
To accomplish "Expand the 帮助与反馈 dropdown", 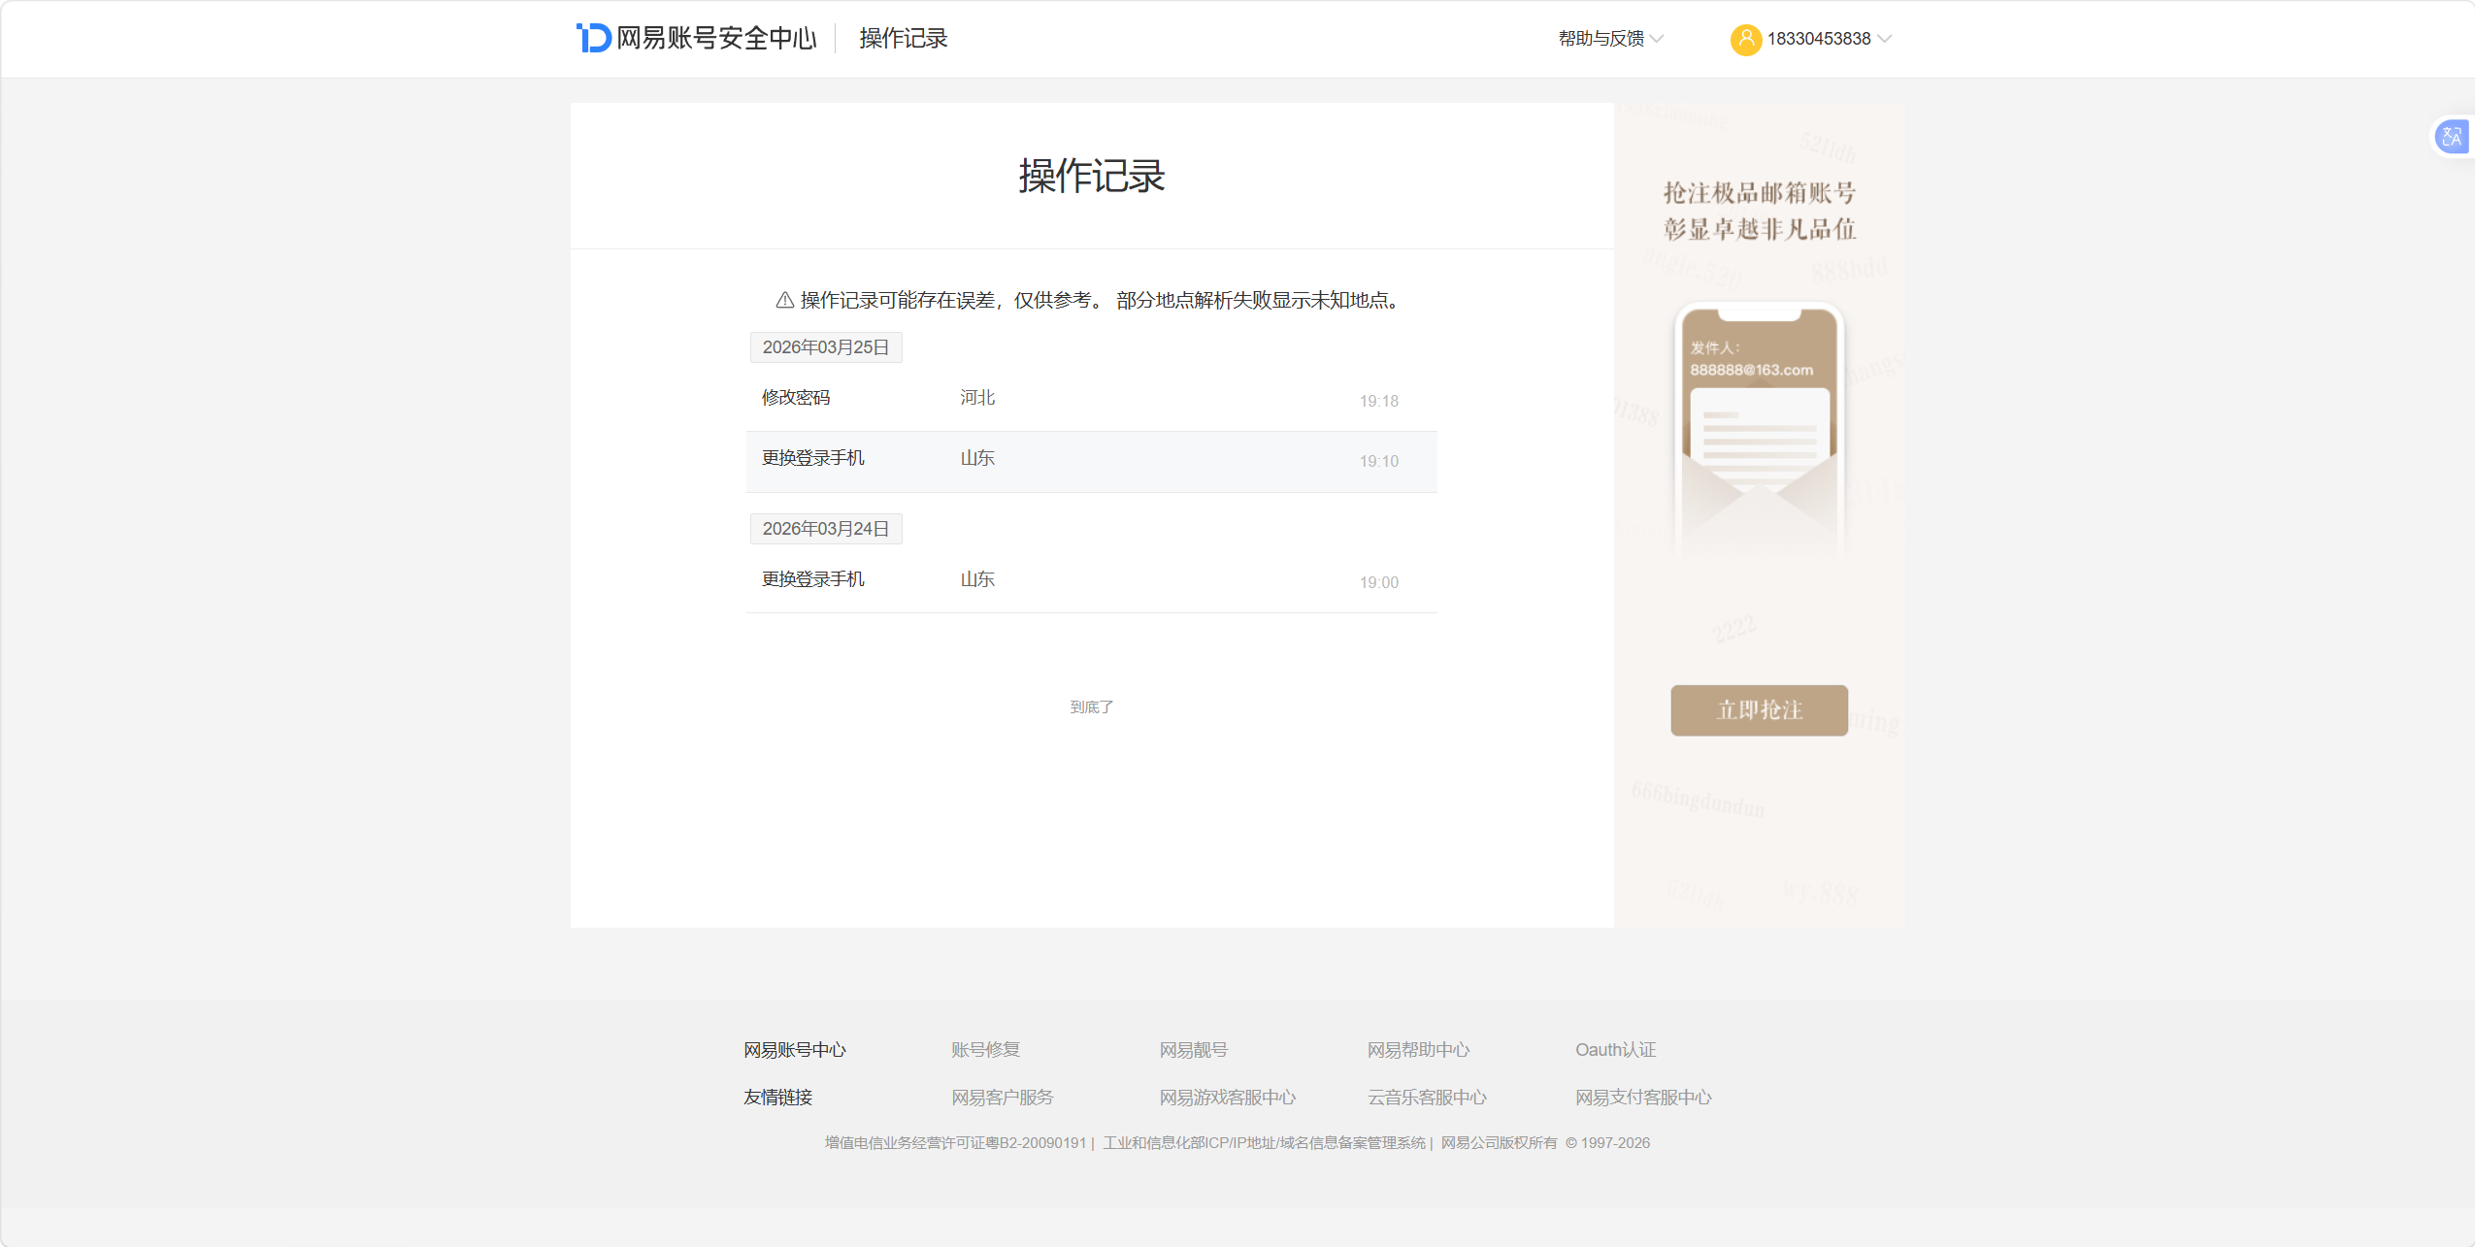I will (1610, 39).
